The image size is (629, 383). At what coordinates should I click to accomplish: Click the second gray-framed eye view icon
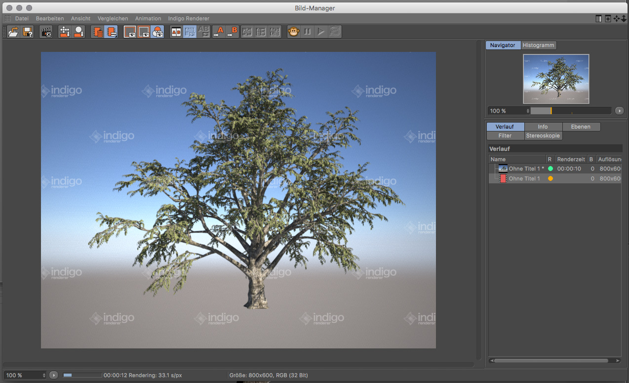click(x=144, y=32)
